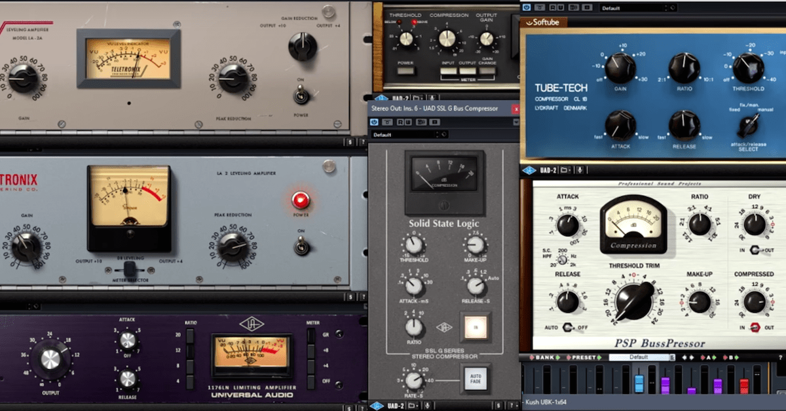Click the BussPressor Preset selector
The image size is (786, 411).
[584, 357]
